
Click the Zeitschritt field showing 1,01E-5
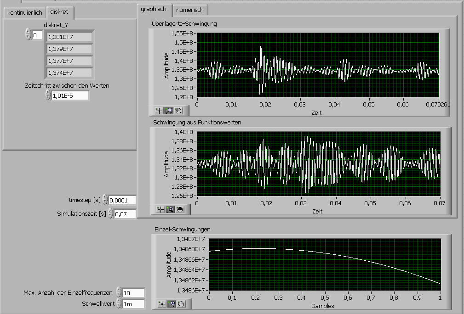[x=70, y=95]
